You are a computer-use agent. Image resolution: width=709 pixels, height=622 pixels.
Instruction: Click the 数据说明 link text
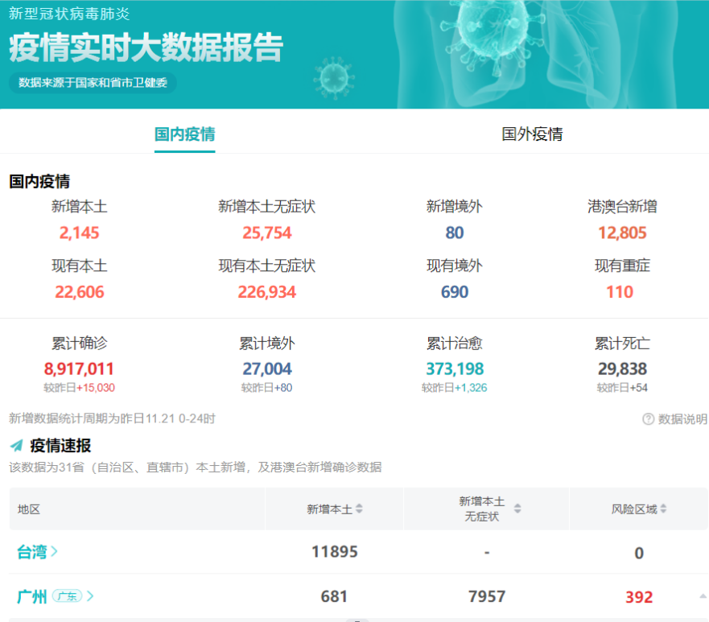tap(682, 419)
